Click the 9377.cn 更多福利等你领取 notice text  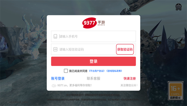tap(75, 85)
